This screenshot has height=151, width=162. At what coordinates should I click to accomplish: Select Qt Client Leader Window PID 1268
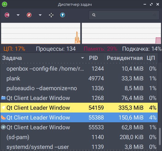click(x=79, y=98)
